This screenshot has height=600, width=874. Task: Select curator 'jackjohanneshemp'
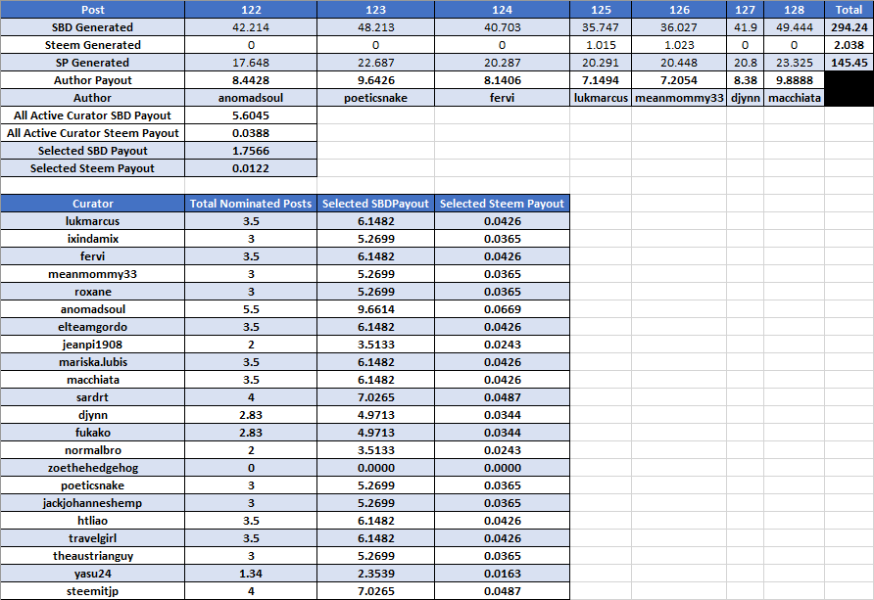pyautogui.click(x=92, y=503)
